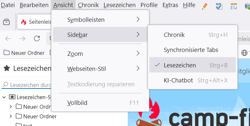Image resolution: width=250 pixels, height=126 pixels.
Task: Open the tab overview box icon
Action: (6, 22)
